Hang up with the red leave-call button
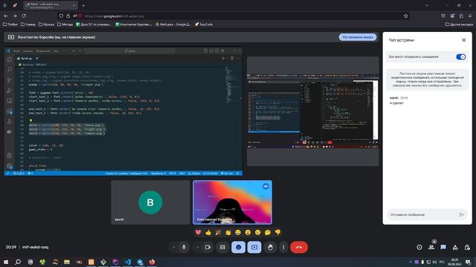Image resolution: width=476 pixels, height=267 pixels. [299, 247]
